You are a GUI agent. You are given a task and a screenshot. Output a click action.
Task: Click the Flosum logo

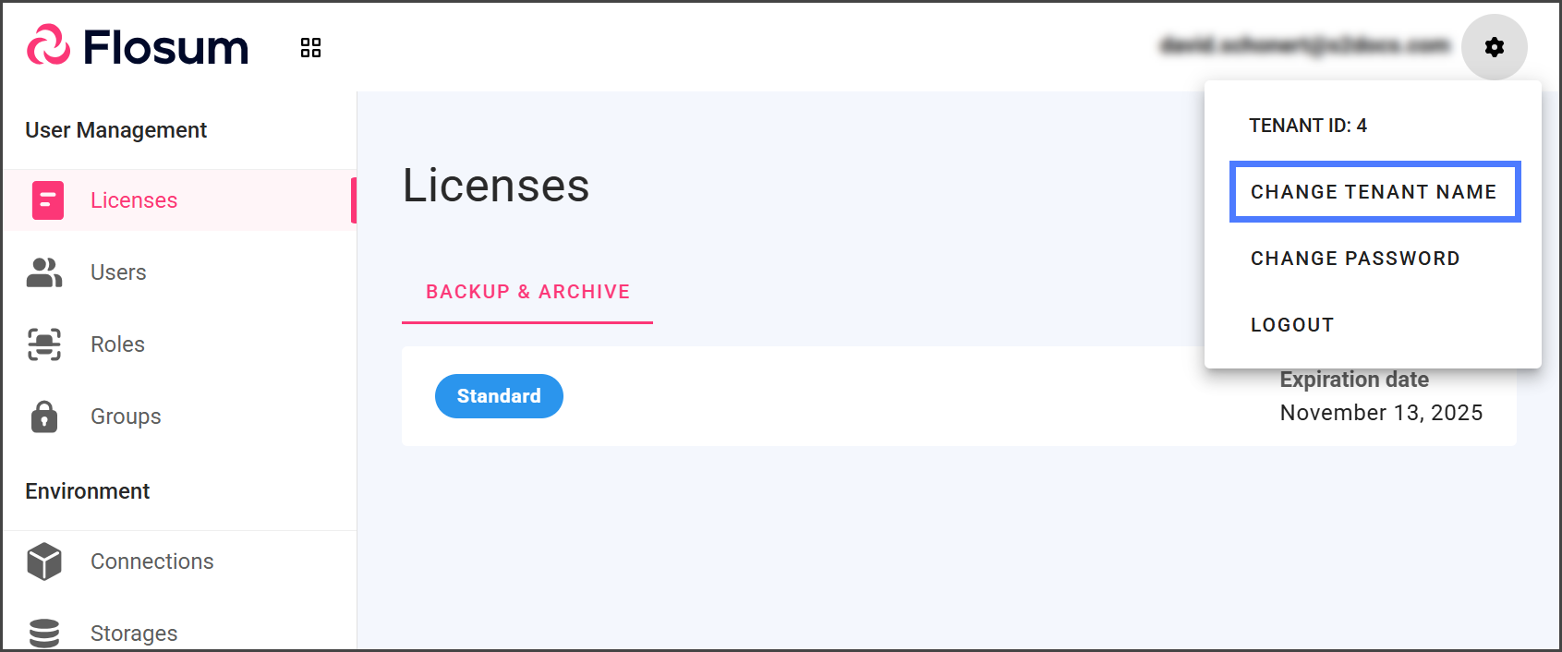[x=138, y=46]
